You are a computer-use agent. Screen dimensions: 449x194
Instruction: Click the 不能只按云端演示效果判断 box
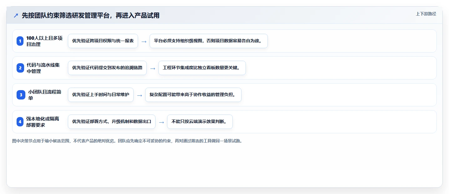pos(200,122)
